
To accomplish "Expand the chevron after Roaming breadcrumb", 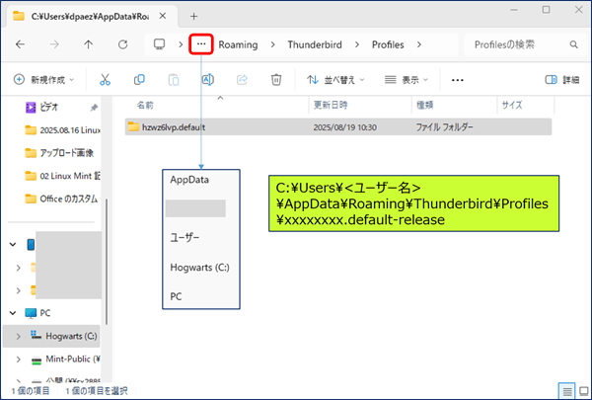I will [x=272, y=44].
